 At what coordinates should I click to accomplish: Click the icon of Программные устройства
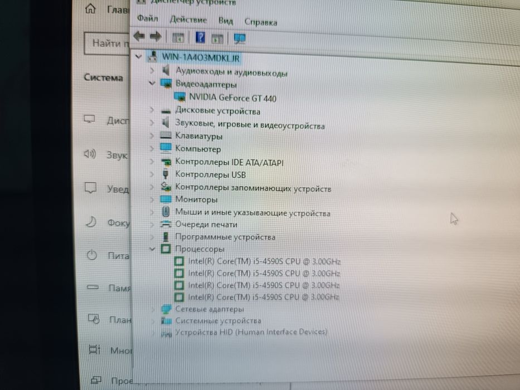point(166,237)
